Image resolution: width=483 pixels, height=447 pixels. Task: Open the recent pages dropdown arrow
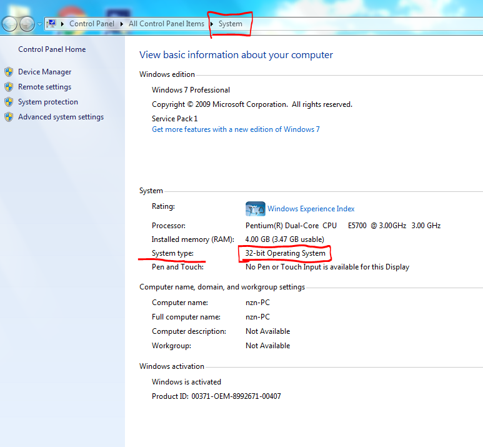[x=40, y=24]
